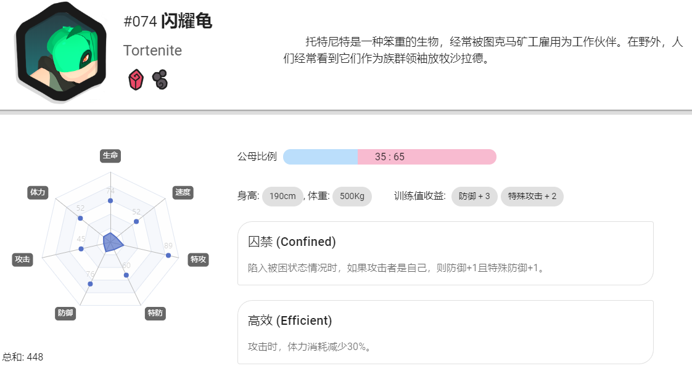The height and width of the screenshot is (371, 692).
Task: Click the blue male portion of gender bar
Action: (320, 157)
